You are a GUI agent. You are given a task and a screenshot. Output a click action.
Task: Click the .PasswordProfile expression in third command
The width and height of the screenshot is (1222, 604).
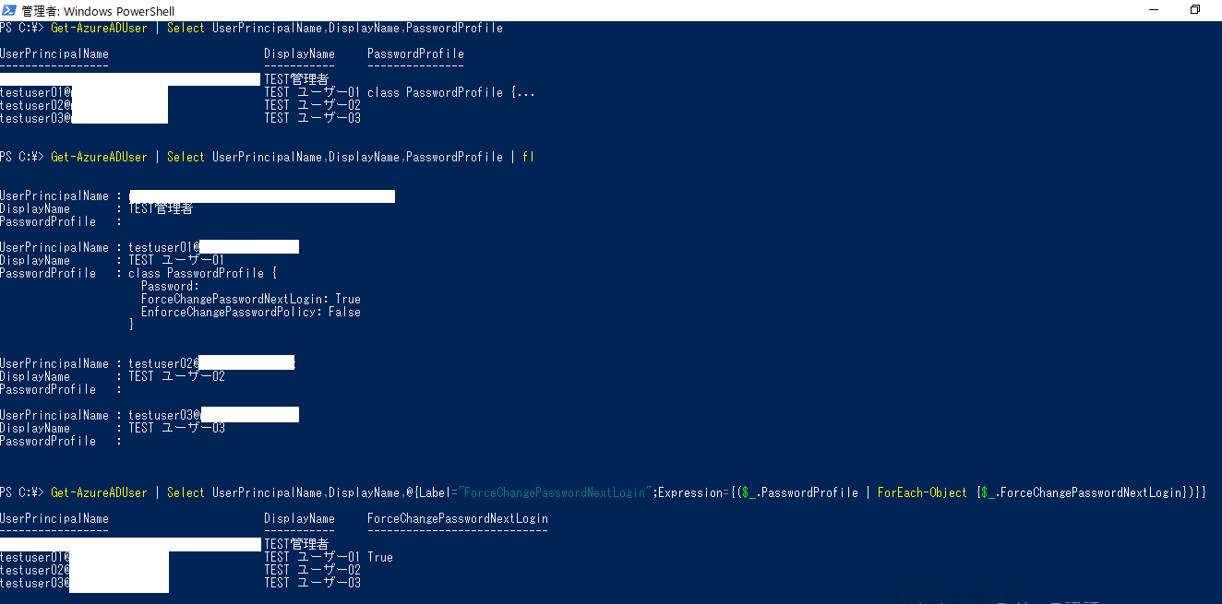point(809,493)
